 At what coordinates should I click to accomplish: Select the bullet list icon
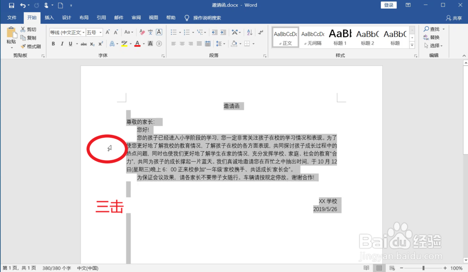click(x=175, y=32)
